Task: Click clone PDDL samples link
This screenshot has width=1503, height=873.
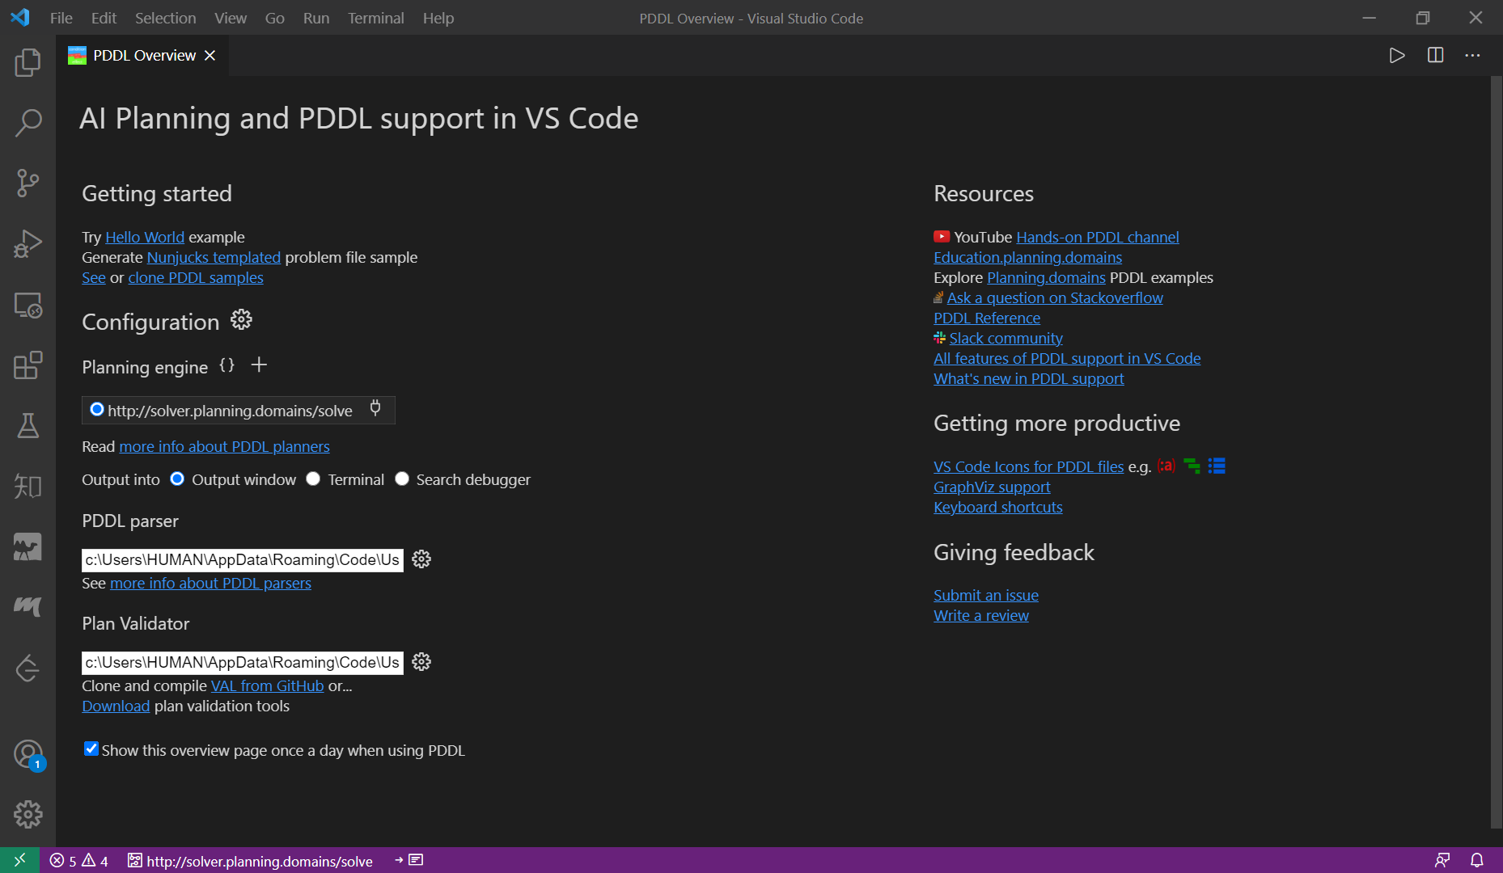Action: tap(196, 277)
